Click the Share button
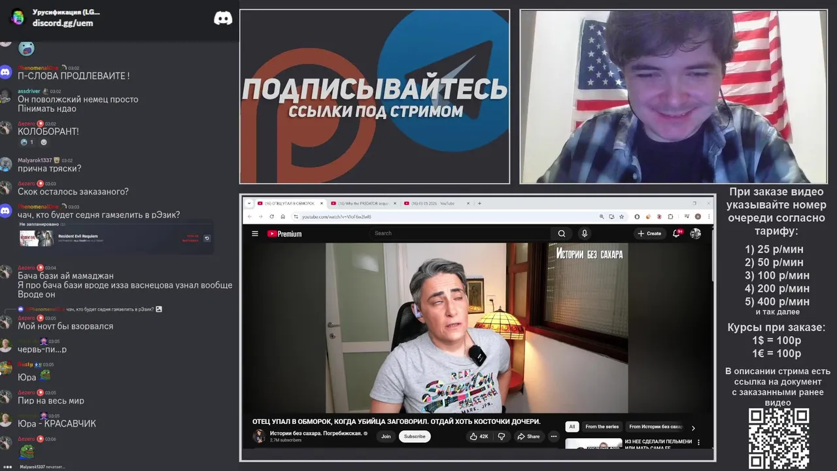 tap(528, 436)
